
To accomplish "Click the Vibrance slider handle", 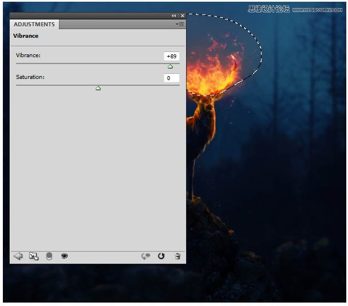I will click(x=170, y=66).
